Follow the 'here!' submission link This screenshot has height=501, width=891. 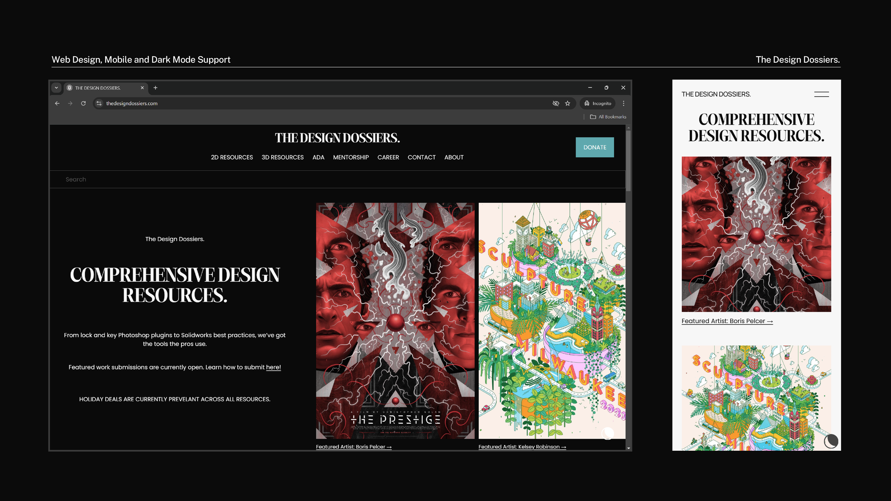click(x=273, y=367)
